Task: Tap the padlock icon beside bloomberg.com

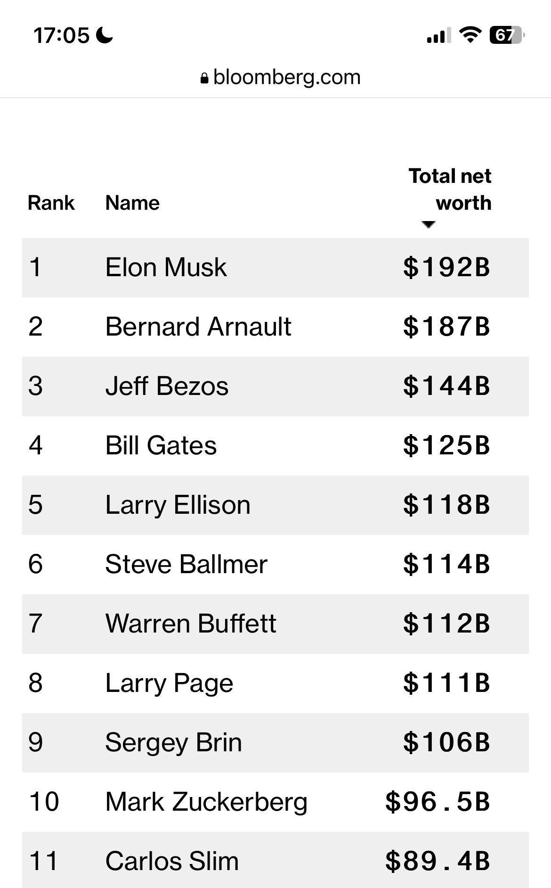Action: 204,78
